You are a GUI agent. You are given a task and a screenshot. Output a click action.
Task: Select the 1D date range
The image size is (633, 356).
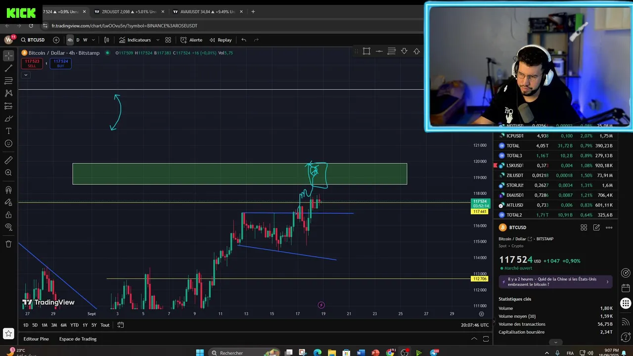26,325
